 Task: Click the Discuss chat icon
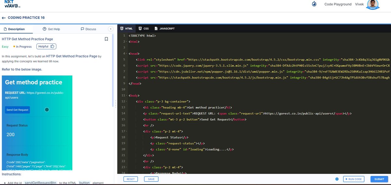(82, 29)
